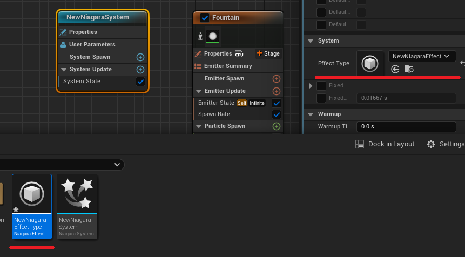This screenshot has width=465, height=257.
Task: Click the CPU sim target icon
Action: (x=239, y=53)
